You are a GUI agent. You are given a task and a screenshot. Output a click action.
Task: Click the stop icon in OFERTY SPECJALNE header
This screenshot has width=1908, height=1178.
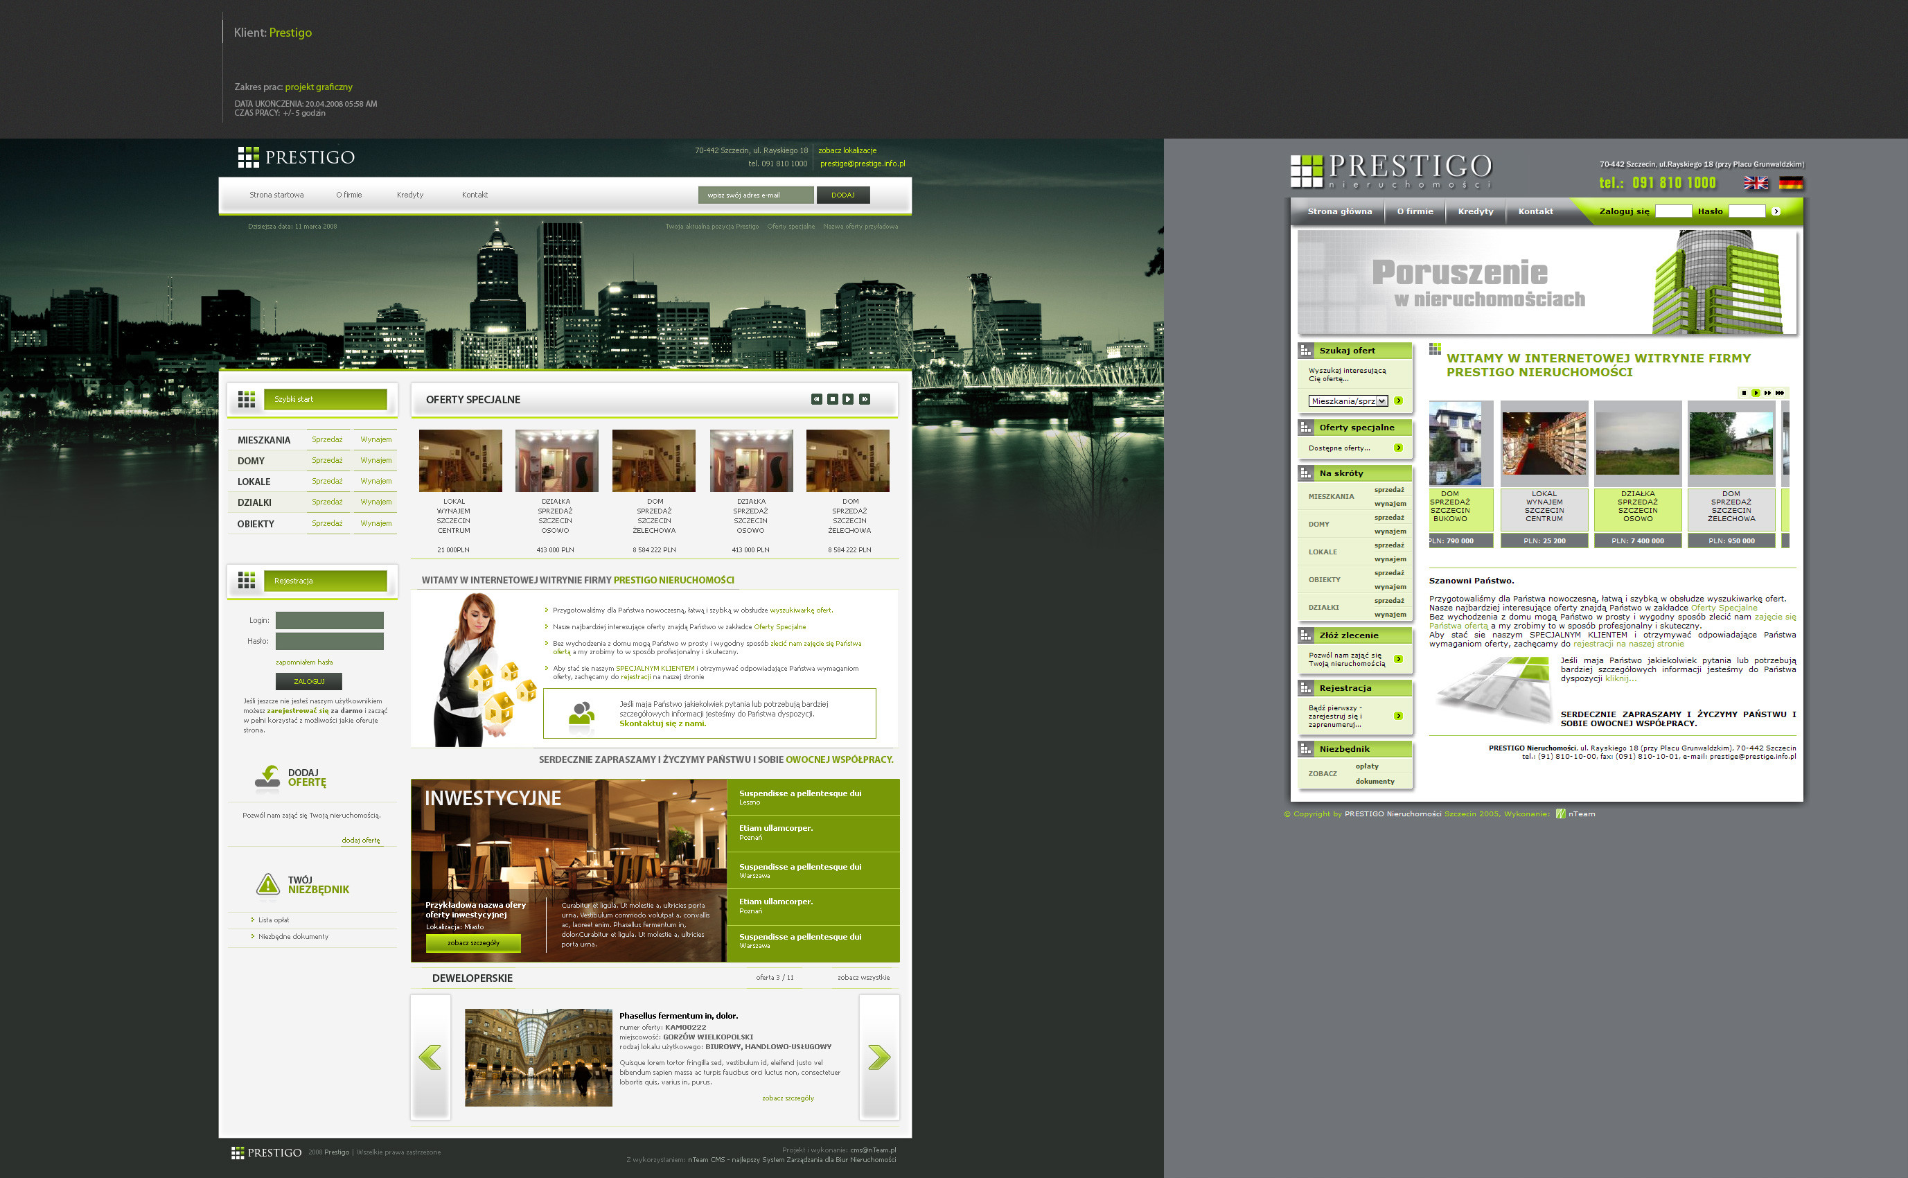click(833, 399)
